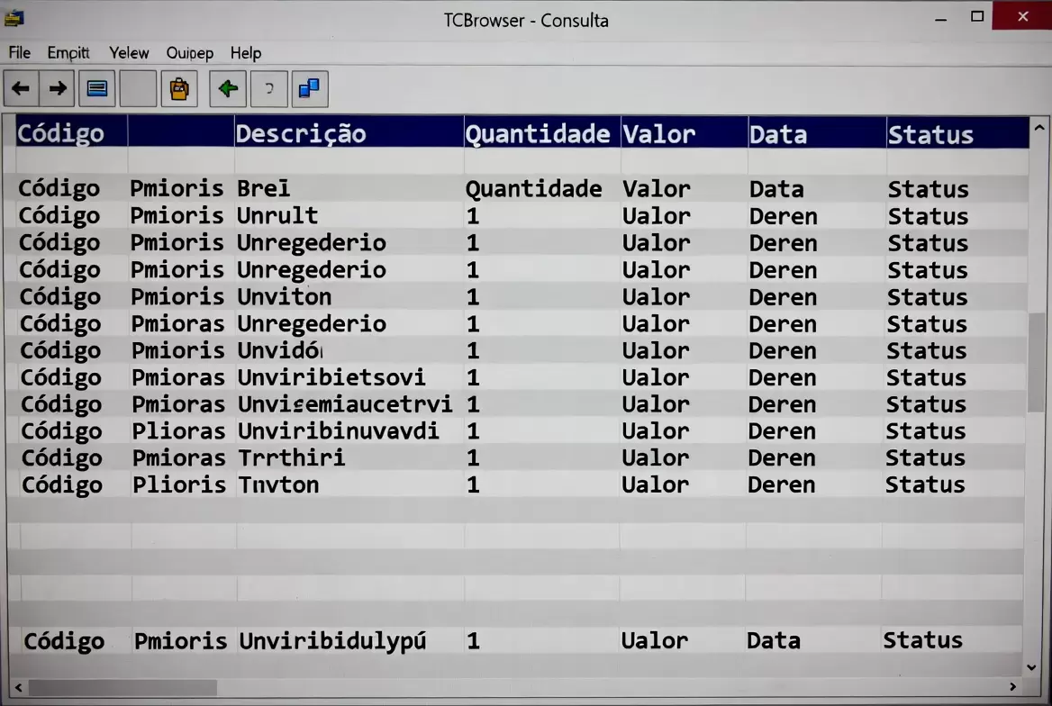Click the blue list view toolbar icon
This screenshot has width=1052, height=706.
point(97,89)
